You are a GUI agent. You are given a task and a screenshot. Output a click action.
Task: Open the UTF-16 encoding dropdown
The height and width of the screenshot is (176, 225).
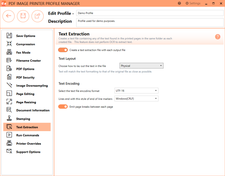click(136, 91)
